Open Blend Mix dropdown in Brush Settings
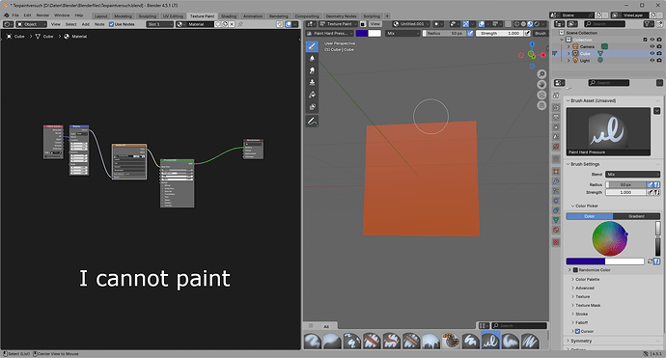Viewport: 666px width, 358px height. (x=632, y=174)
